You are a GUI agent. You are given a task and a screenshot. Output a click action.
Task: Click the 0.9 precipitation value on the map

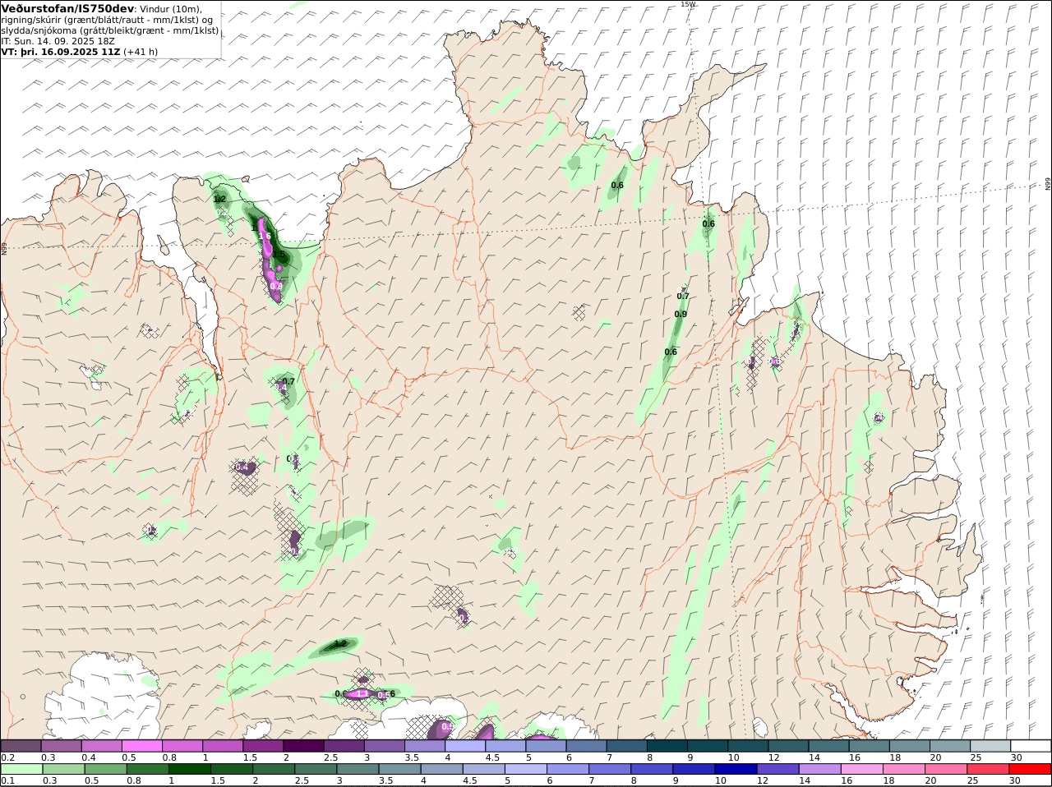click(x=681, y=315)
